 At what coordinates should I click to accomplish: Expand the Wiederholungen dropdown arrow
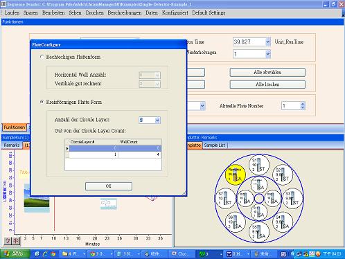[267, 54]
